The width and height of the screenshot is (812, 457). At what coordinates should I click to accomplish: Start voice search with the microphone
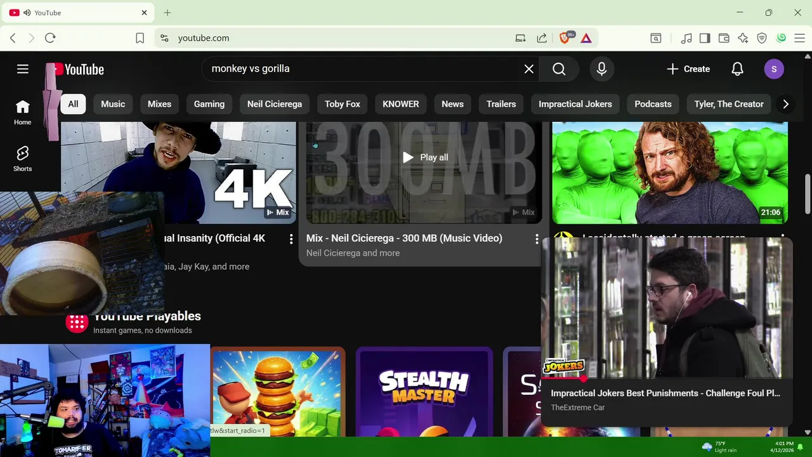(601, 69)
